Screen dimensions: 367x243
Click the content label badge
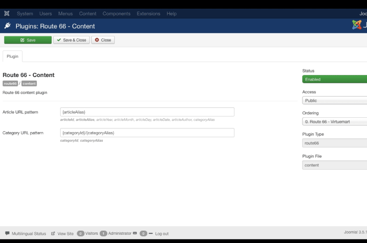coord(29,83)
